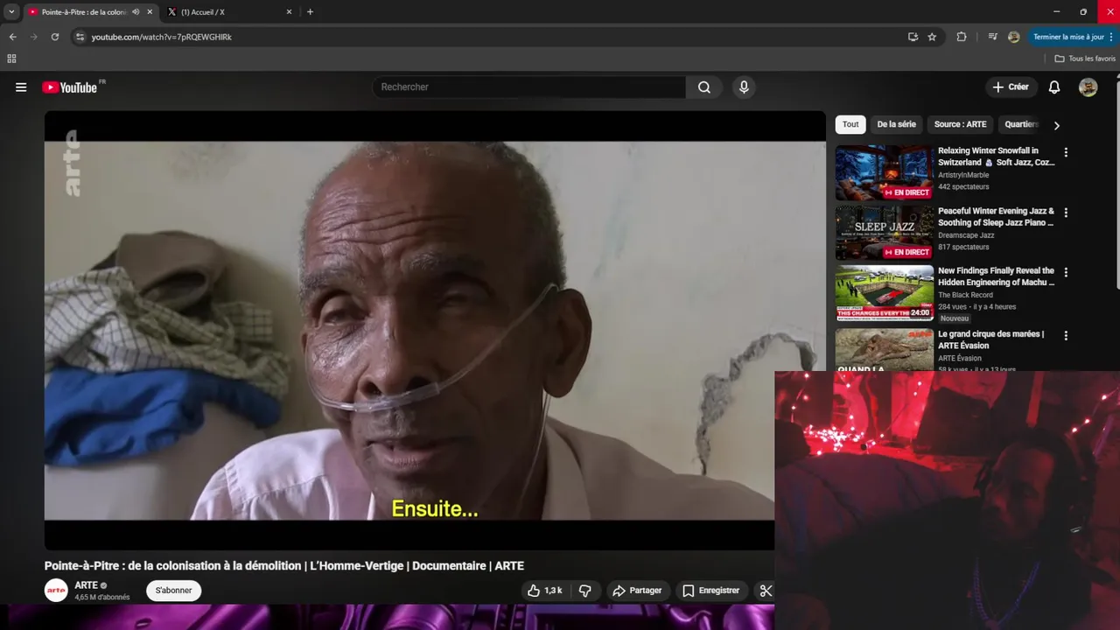Open Machu Picchu video thumbnail
This screenshot has width=1120, height=630.
click(x=884, y=293)
